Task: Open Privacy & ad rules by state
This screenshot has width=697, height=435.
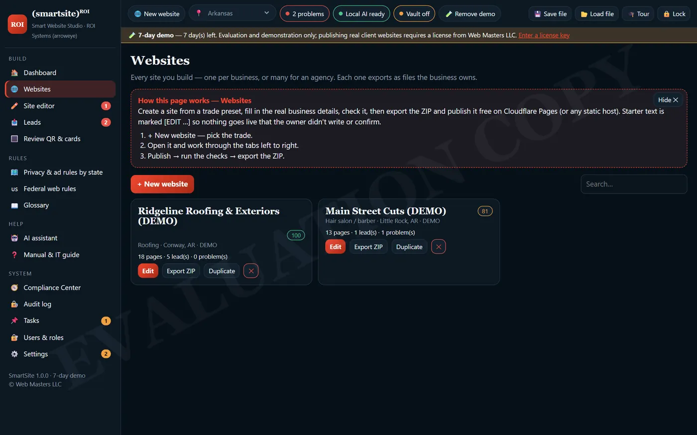Action: [60, 173]
